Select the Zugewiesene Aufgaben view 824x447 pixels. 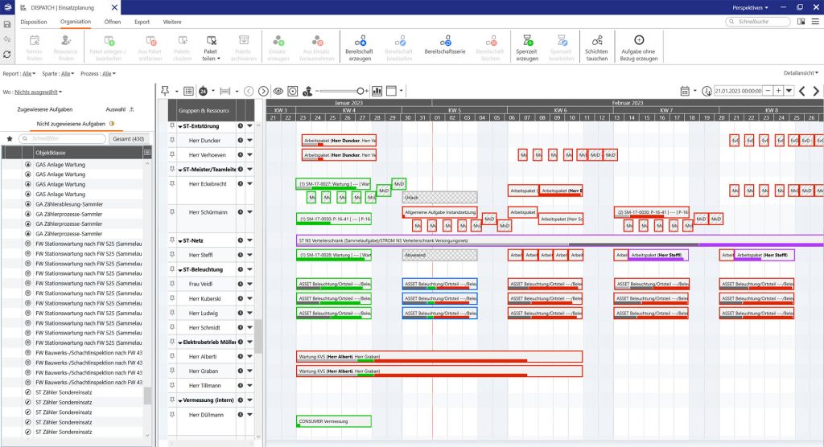(x=44, y=109)
